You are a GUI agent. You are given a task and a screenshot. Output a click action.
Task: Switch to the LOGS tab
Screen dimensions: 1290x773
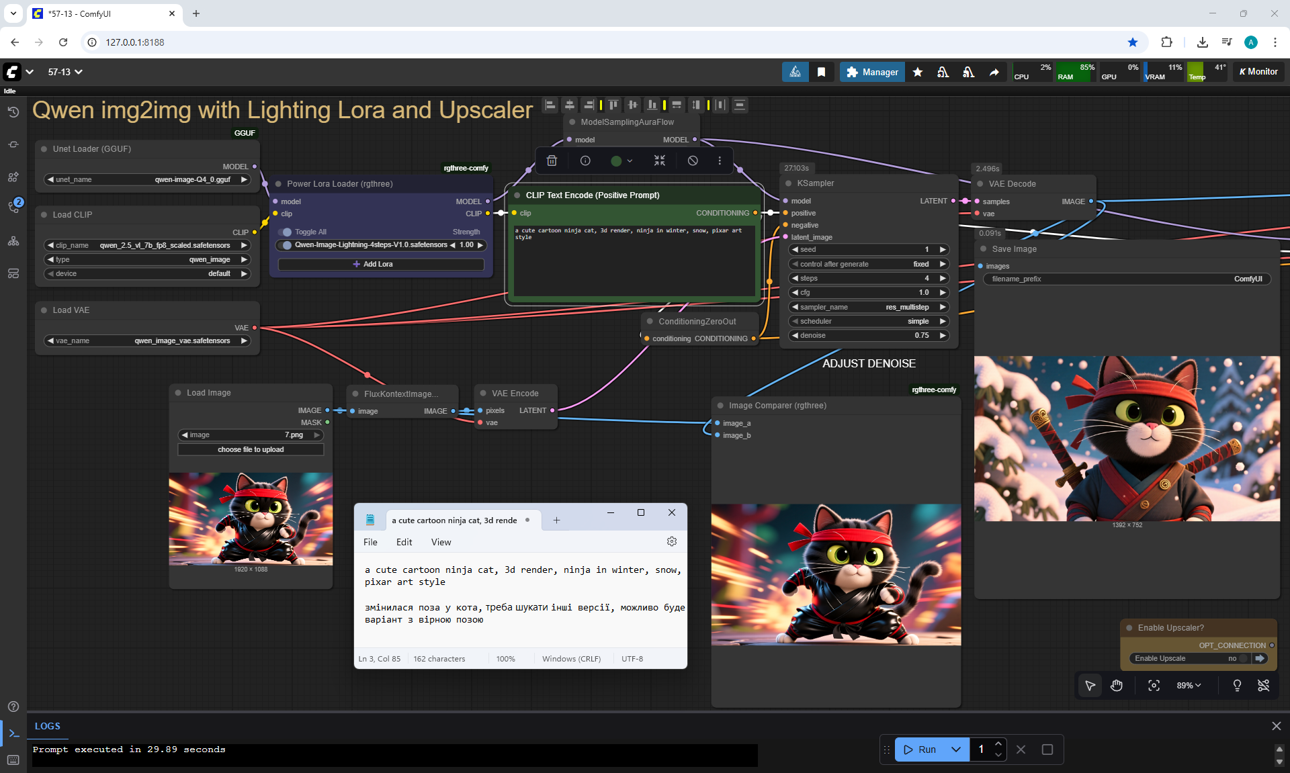[48, 726]
